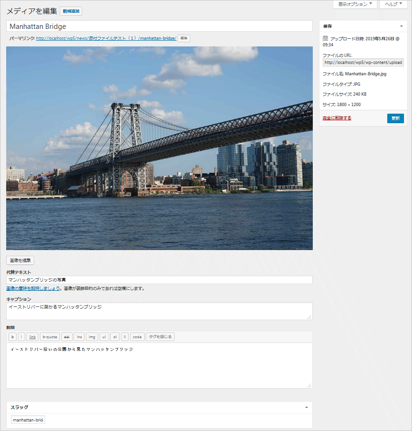Click the 'code' quicktag button
412x431 pixels.
[x=137, y=337]
